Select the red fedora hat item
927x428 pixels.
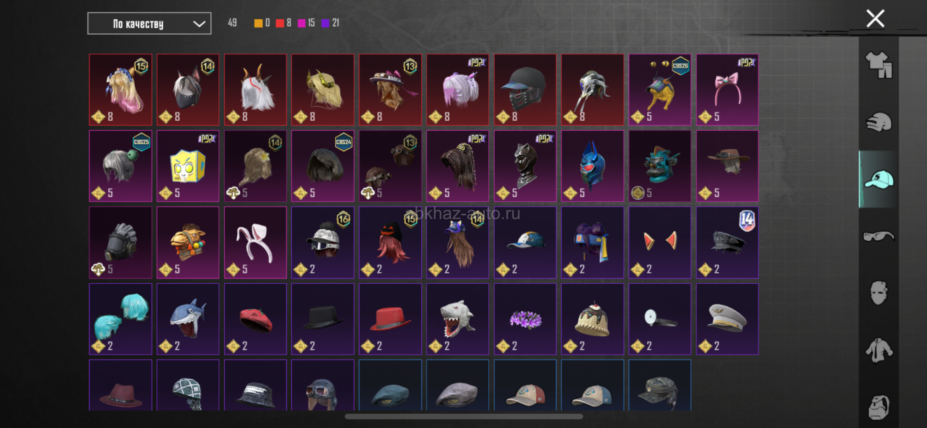point(390,319)
